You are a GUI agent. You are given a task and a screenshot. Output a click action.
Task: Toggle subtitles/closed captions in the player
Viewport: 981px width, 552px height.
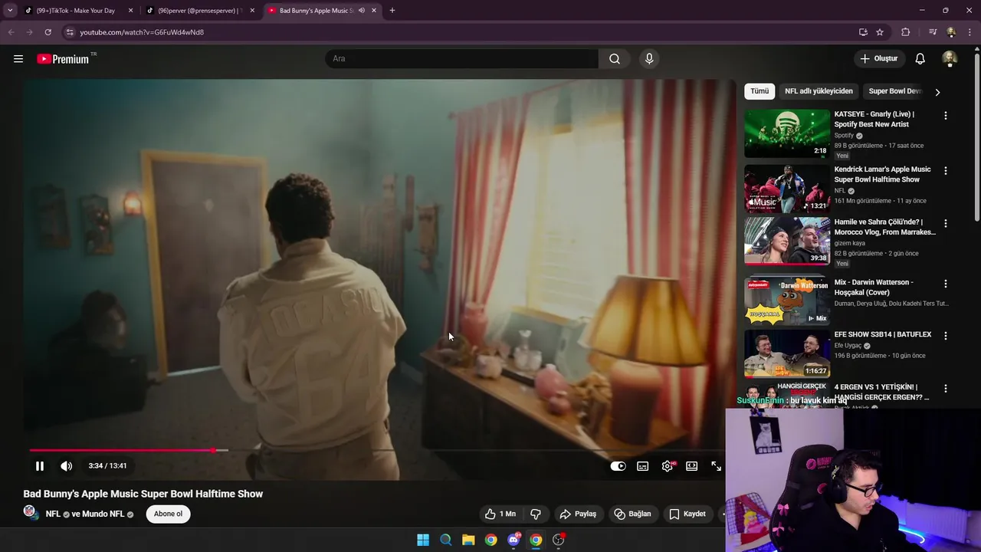[x=643, y=466]
